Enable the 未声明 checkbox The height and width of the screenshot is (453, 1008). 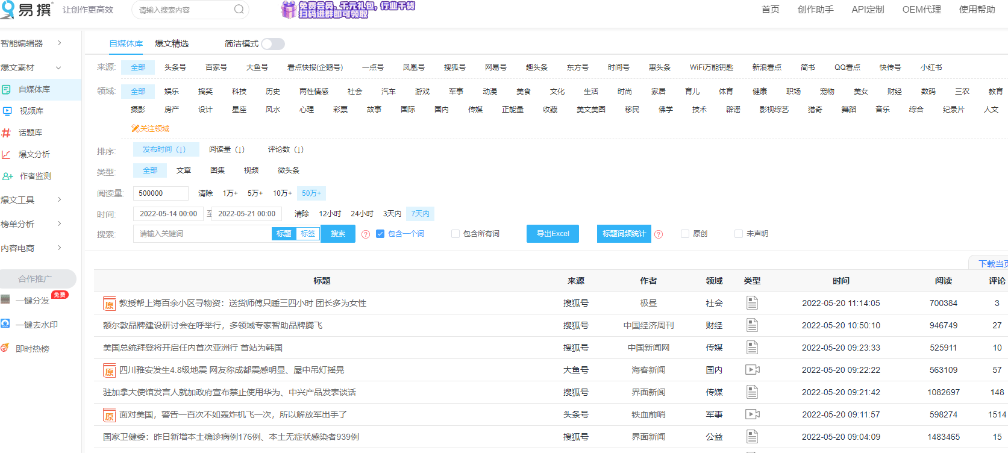[739, 234]
